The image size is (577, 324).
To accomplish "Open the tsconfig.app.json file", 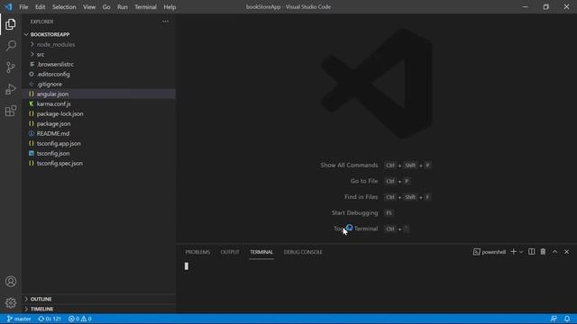I will coord(98,143).
